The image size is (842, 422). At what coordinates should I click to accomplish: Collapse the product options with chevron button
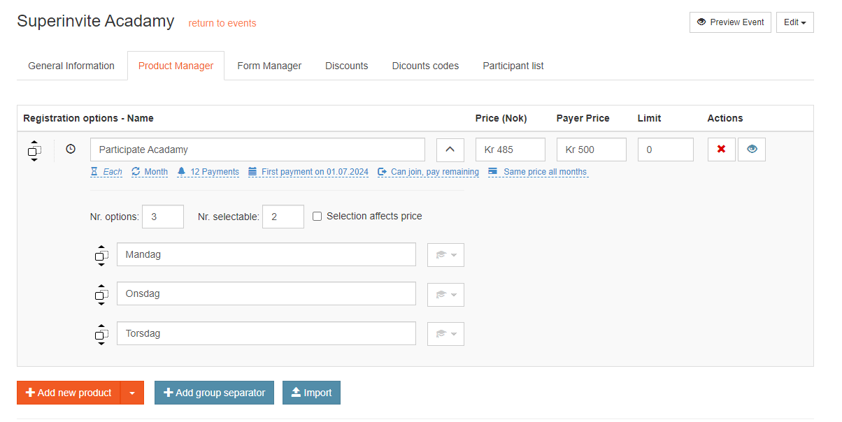450,150
